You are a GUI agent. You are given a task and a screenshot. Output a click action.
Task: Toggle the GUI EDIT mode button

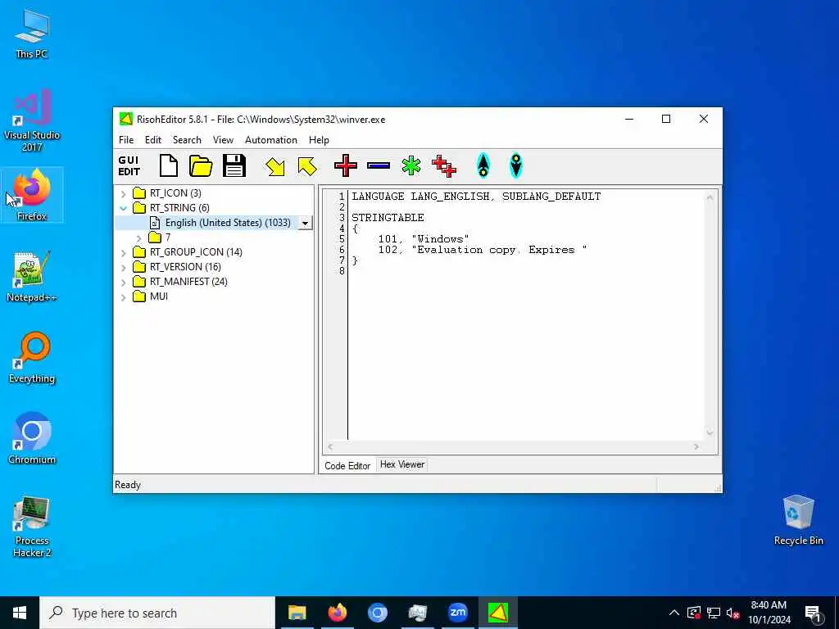129,165
